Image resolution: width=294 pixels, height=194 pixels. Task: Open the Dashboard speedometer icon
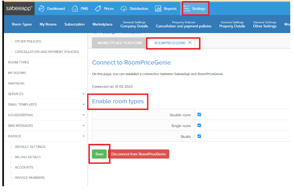[x=41, y=8]
